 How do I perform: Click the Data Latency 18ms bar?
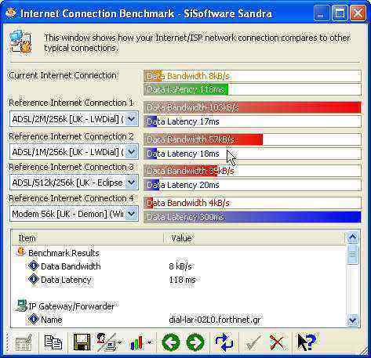253,154
